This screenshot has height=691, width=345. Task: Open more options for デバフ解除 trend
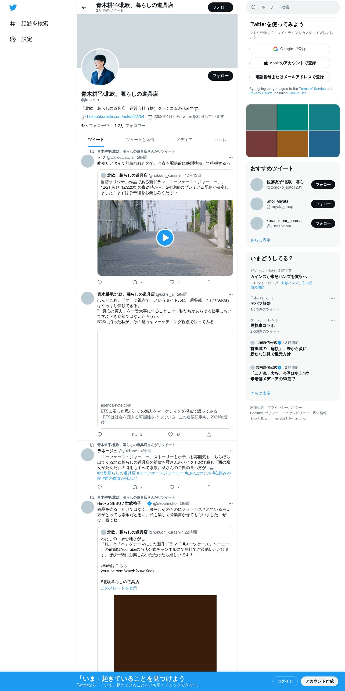(x=333, y=299)
